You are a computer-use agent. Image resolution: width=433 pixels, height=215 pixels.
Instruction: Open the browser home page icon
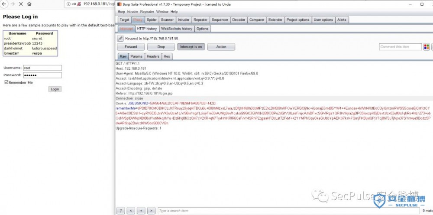pos(29,4)
